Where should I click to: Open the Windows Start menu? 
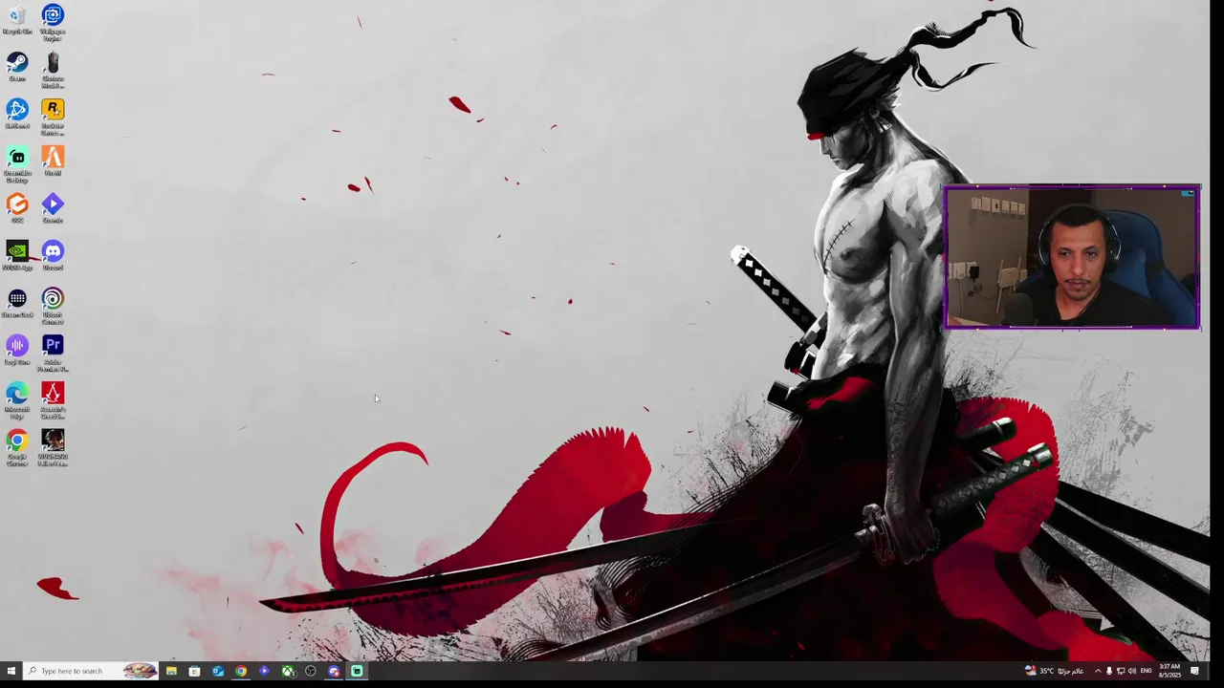pos(11,671)
